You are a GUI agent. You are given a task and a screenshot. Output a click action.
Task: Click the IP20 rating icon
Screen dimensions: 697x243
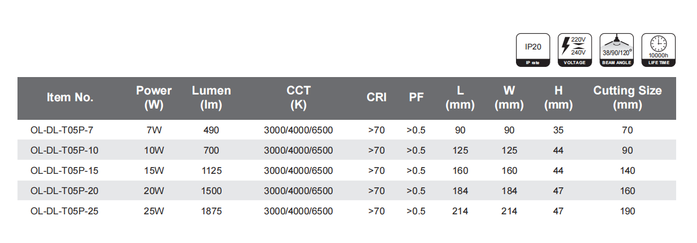point(532,50)
